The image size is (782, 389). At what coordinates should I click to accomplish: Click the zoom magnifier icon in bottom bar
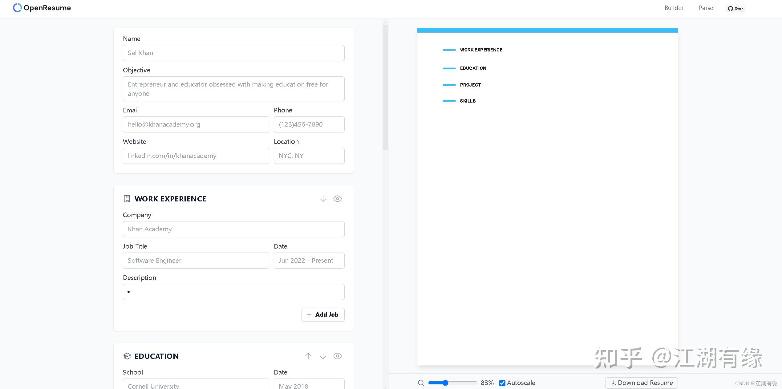coord(421,383)
